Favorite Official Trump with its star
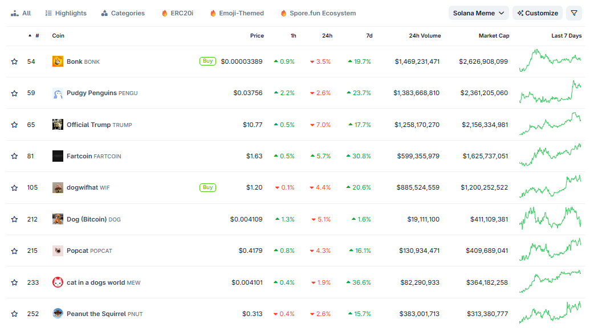The height and width of the screenshot is (328, 602). coord(14,125)
